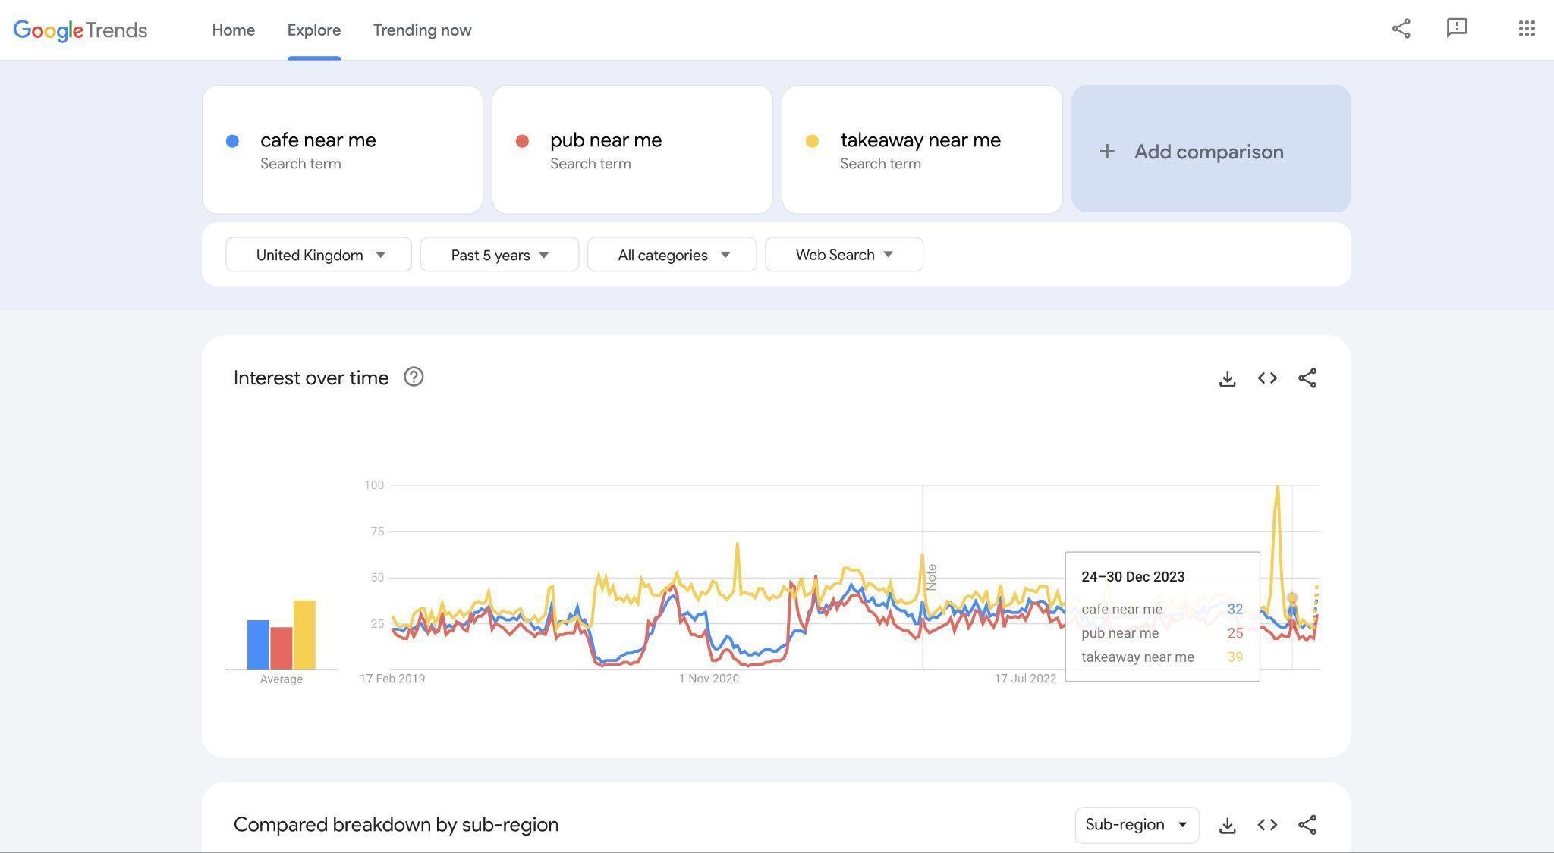
Task: Share the sub-region comparison breakdown
Action: (x=1307, y=825)
